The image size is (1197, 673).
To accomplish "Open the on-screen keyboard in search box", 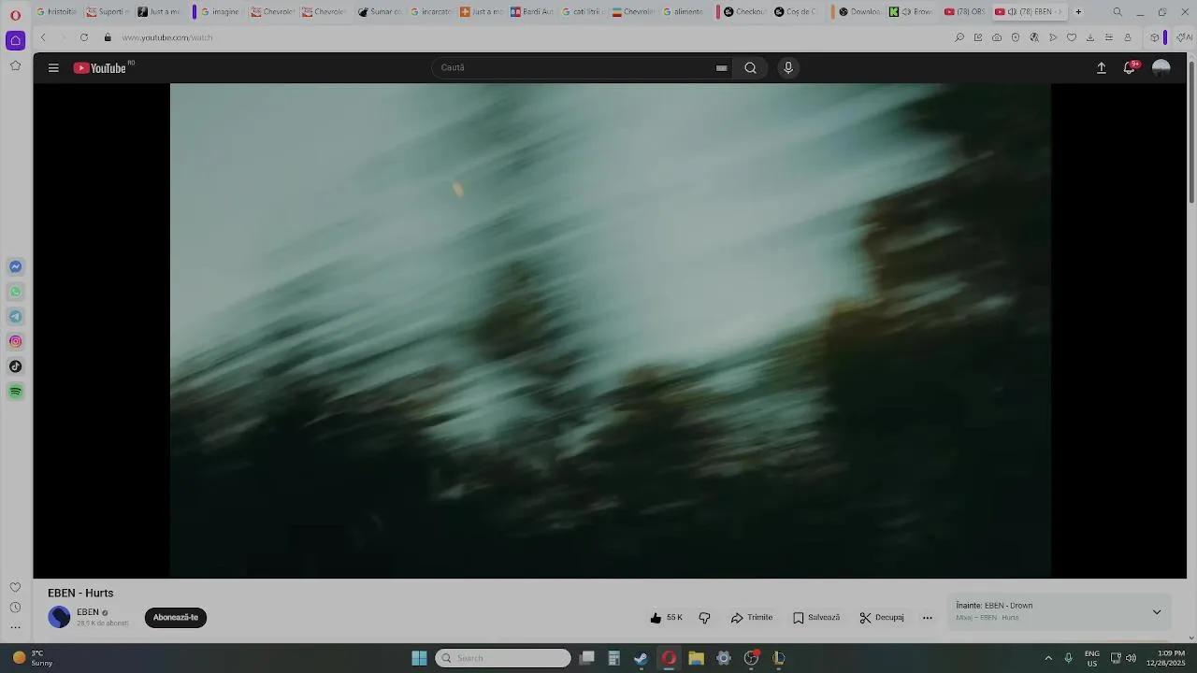I will point(721,67).
